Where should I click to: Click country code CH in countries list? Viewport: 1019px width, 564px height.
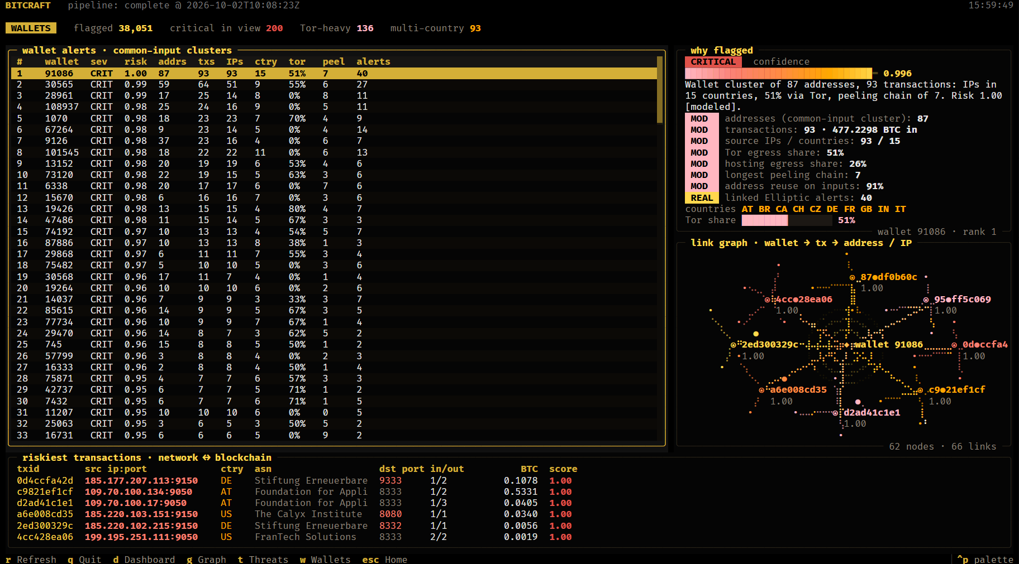click(x=798, y=209)
